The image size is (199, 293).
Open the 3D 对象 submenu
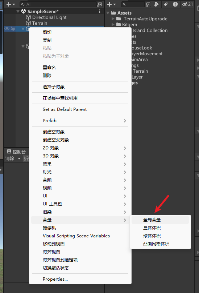coord(80,156)
